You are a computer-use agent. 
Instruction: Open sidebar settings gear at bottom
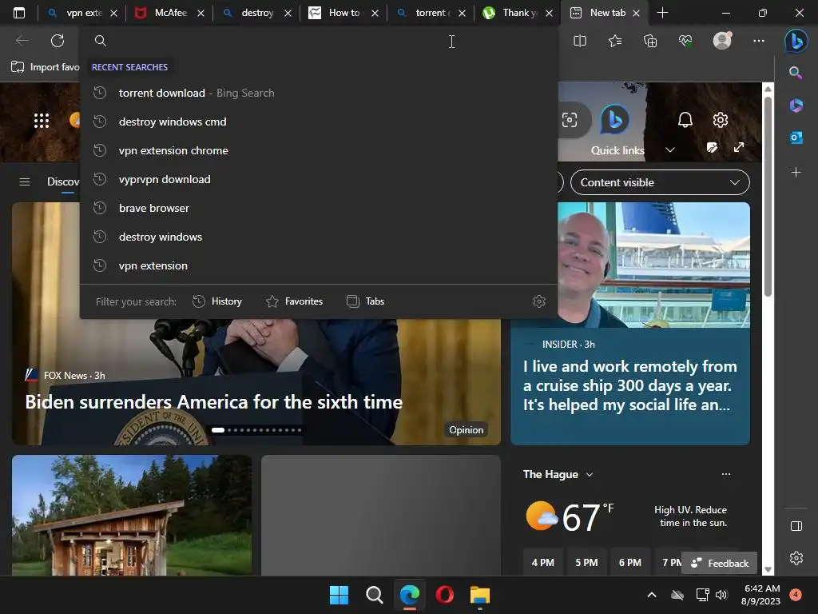pyautogui.click(x=796, y=558)
